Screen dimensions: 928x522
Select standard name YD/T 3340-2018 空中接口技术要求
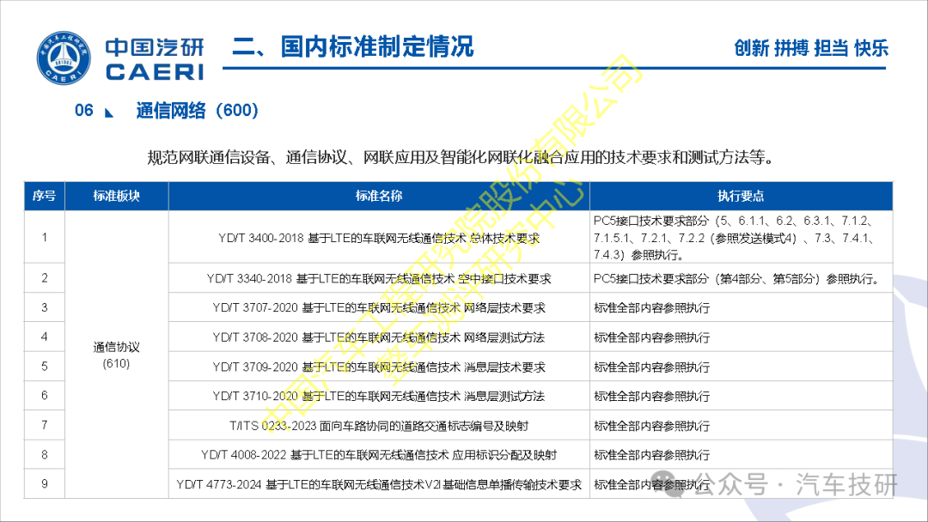tap(379, 278)
